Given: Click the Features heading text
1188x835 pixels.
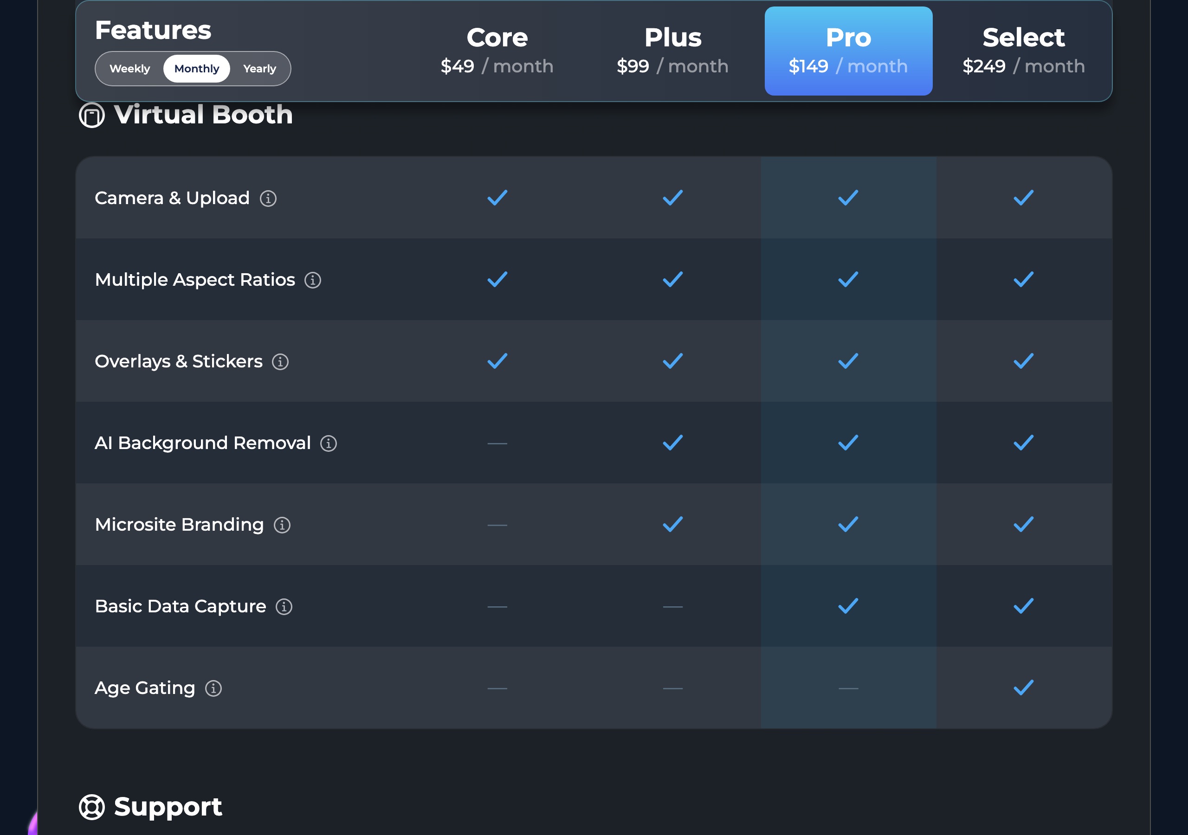Looking at the screenshot, I should click(x=153, y=30).
